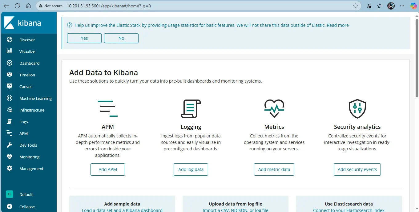Open the Read more link
419x212 pixels.
click(x=338, y=25)
